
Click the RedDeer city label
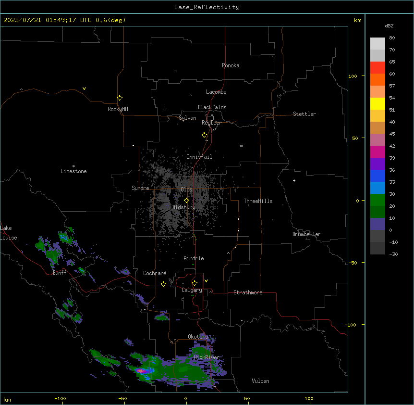[x=211, y=123]
